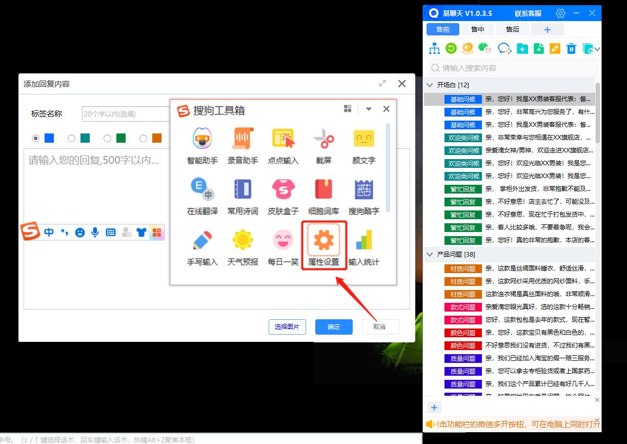Switch to the 售后 tab
Viewport: 627px width, 444px height.
point(513,29)
